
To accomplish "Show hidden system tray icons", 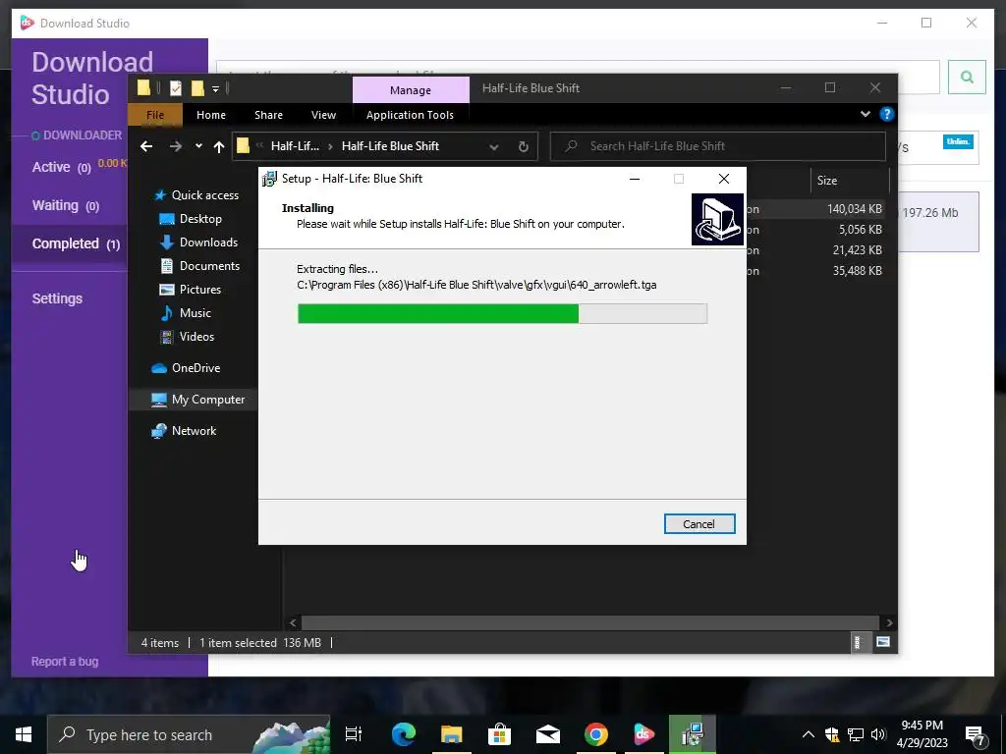I will (808, 734).
